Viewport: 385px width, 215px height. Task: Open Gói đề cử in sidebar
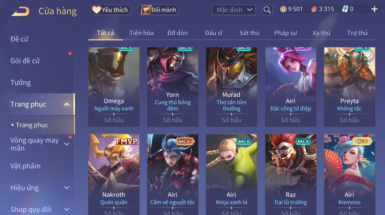(x=25, y=61)
